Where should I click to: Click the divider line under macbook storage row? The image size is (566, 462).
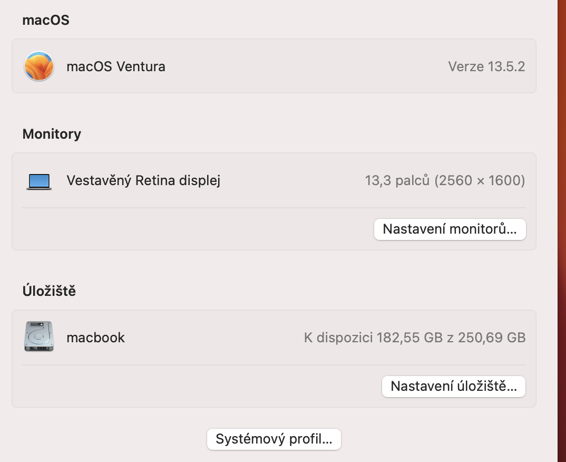pyautogui.click(x=274, y=365)
